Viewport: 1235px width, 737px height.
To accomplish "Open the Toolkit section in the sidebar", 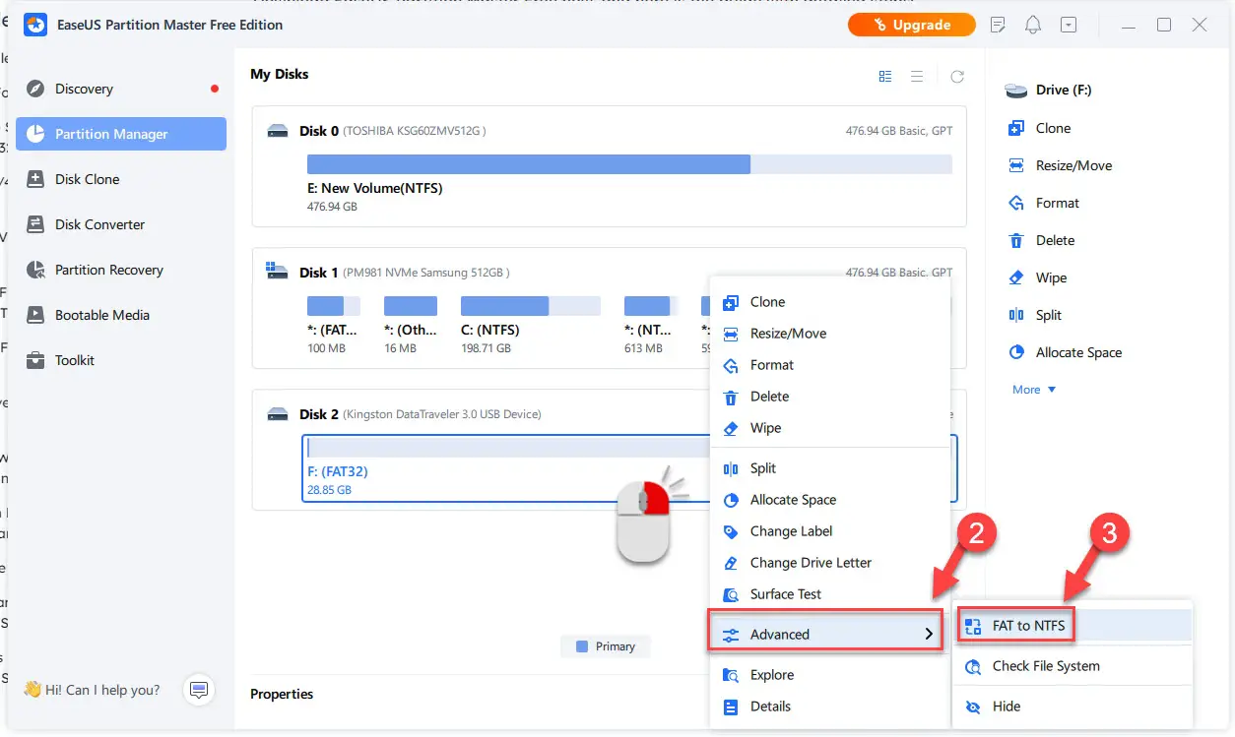I will [x=121, y=360].
